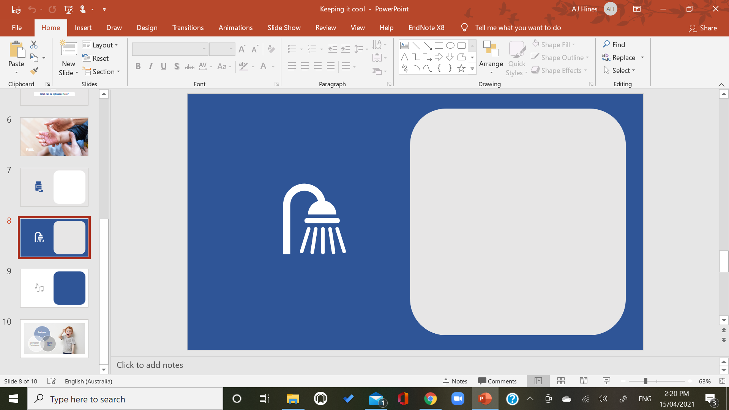Click Clear All Formatting icon
Image resolution: width=729 pixels, height=410 pixels.
[271, 49]
